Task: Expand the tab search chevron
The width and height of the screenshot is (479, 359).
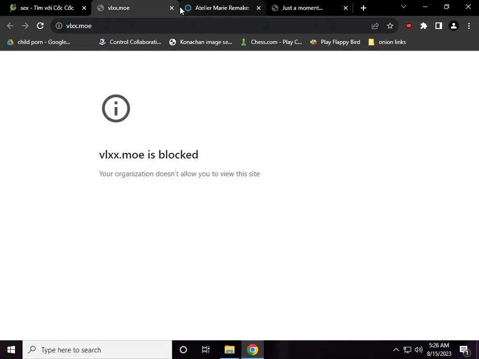Action: (x=404, y=7)
